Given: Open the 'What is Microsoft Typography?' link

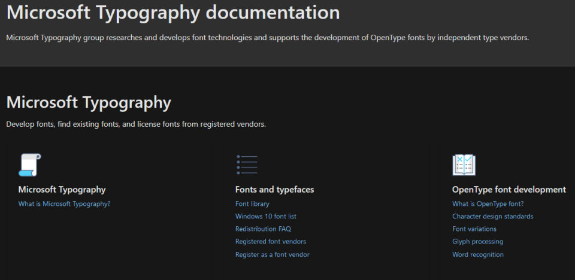Looking at the screenshot, I should pyautogui.click(x=64, y=204).
